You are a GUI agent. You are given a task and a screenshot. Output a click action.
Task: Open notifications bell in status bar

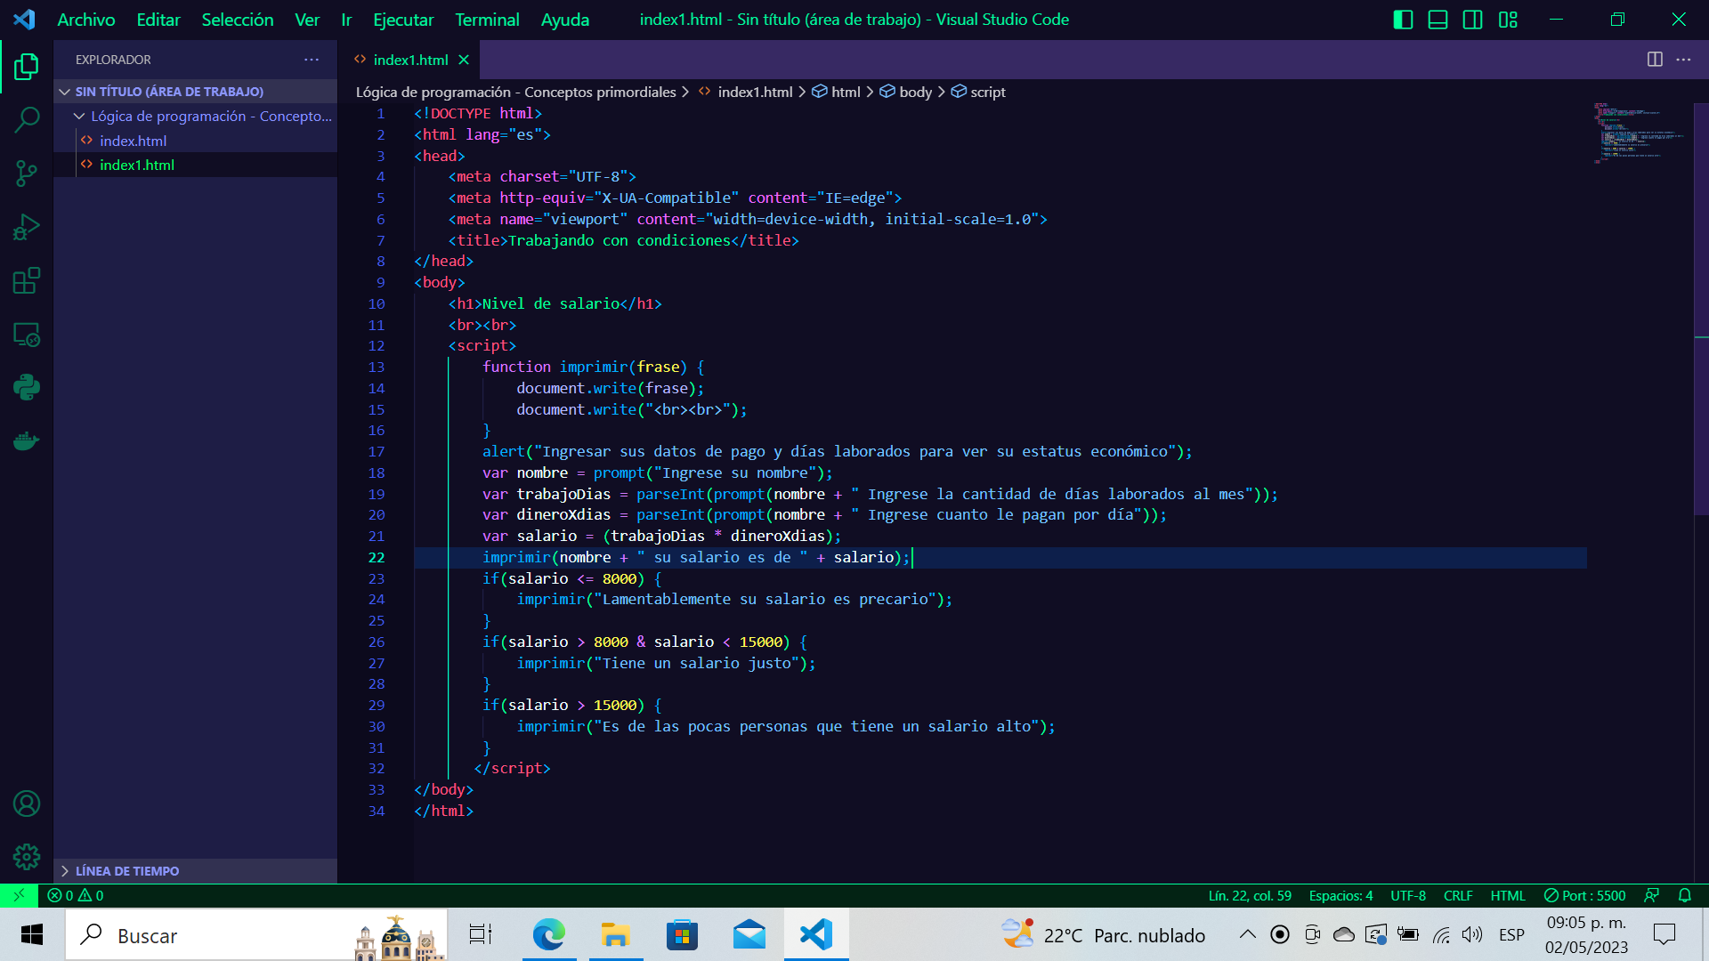click(1685, 895)
